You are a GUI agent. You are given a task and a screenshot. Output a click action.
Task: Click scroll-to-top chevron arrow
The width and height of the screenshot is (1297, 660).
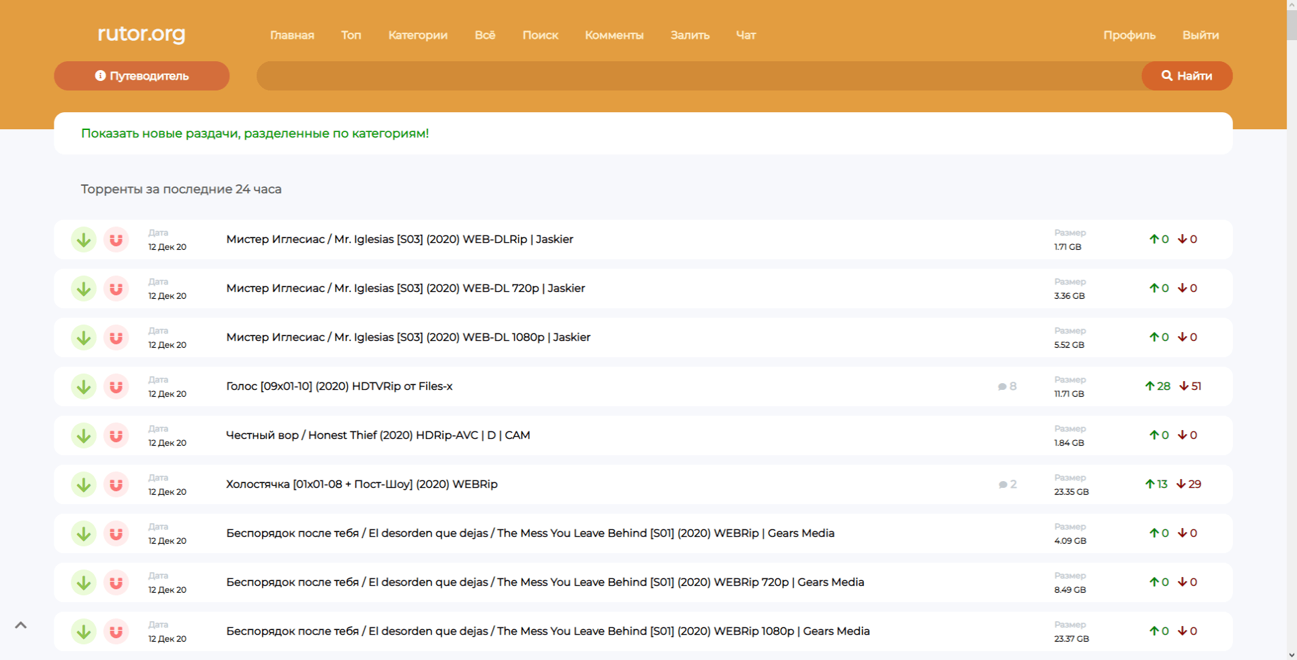pos(21,625)
